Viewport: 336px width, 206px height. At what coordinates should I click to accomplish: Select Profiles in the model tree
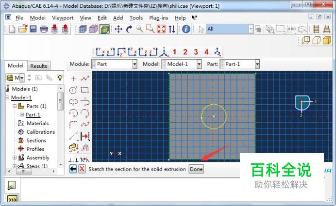[35, 149]
